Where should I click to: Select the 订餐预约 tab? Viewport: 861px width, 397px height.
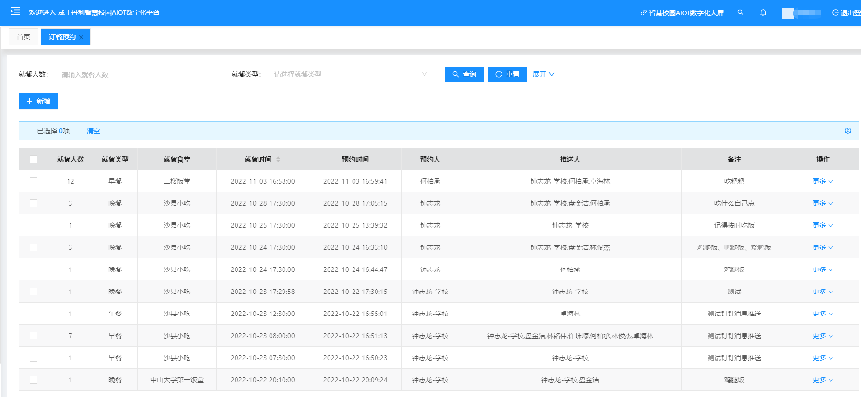[x=62, y=37]
